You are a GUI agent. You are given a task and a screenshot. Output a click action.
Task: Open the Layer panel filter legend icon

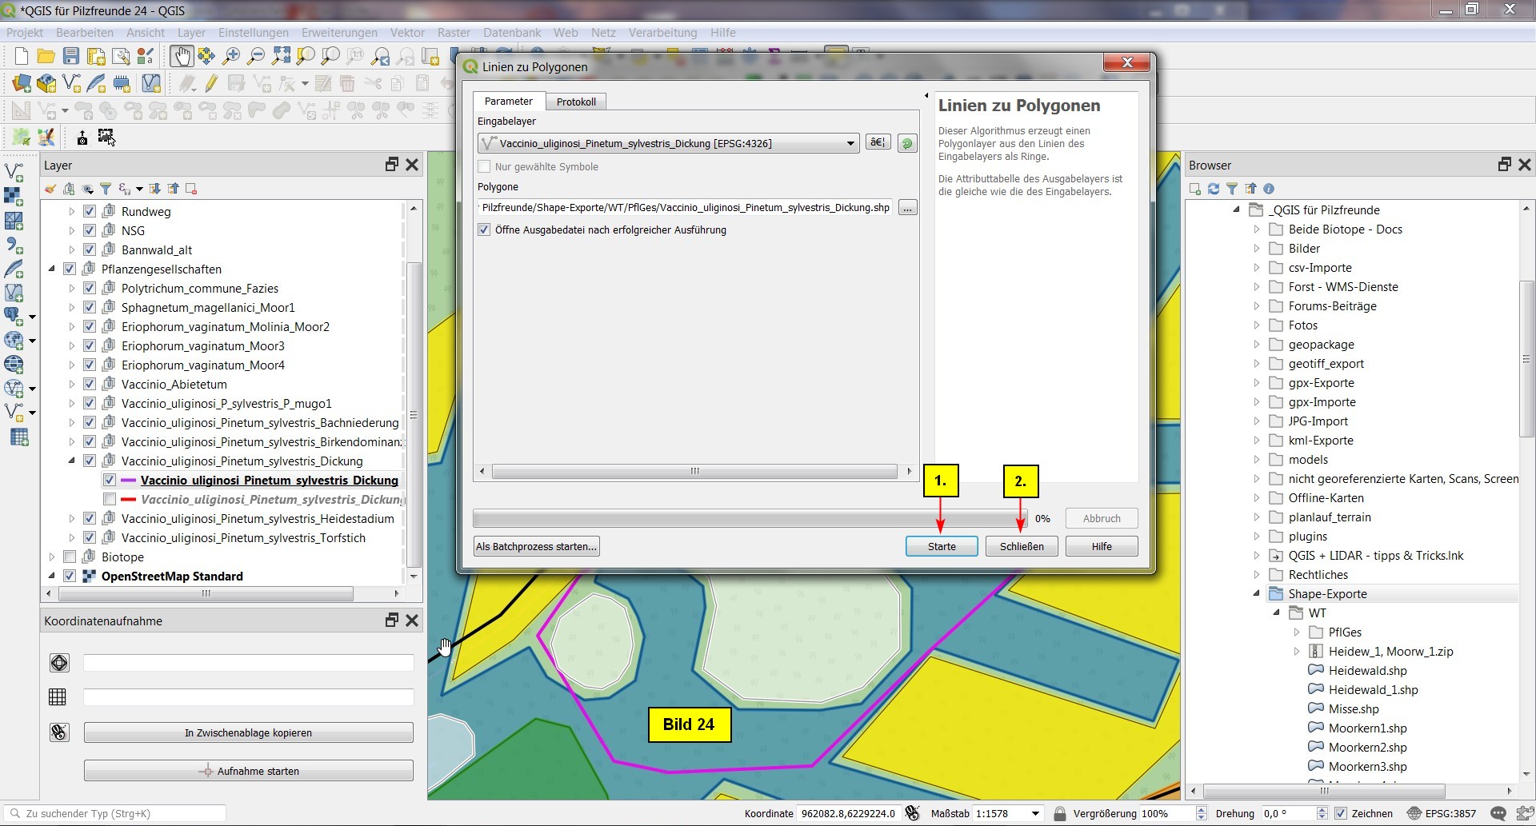106,189
